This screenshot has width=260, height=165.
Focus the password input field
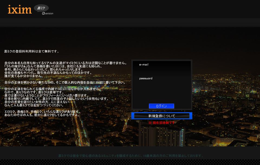tap(162, 84)
